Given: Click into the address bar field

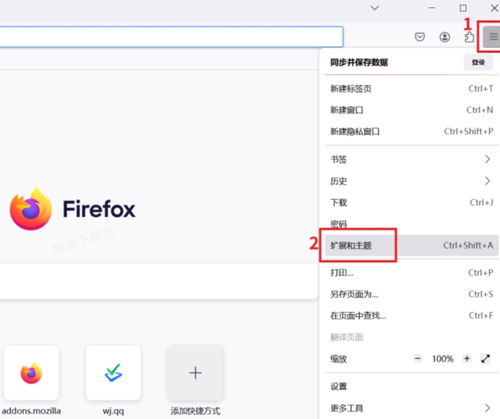Looking at the screenshot, I should tap(171, 37).
